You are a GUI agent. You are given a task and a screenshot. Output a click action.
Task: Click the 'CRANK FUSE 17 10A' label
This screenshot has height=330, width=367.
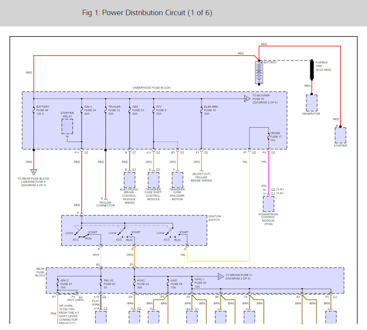point(276,137)
